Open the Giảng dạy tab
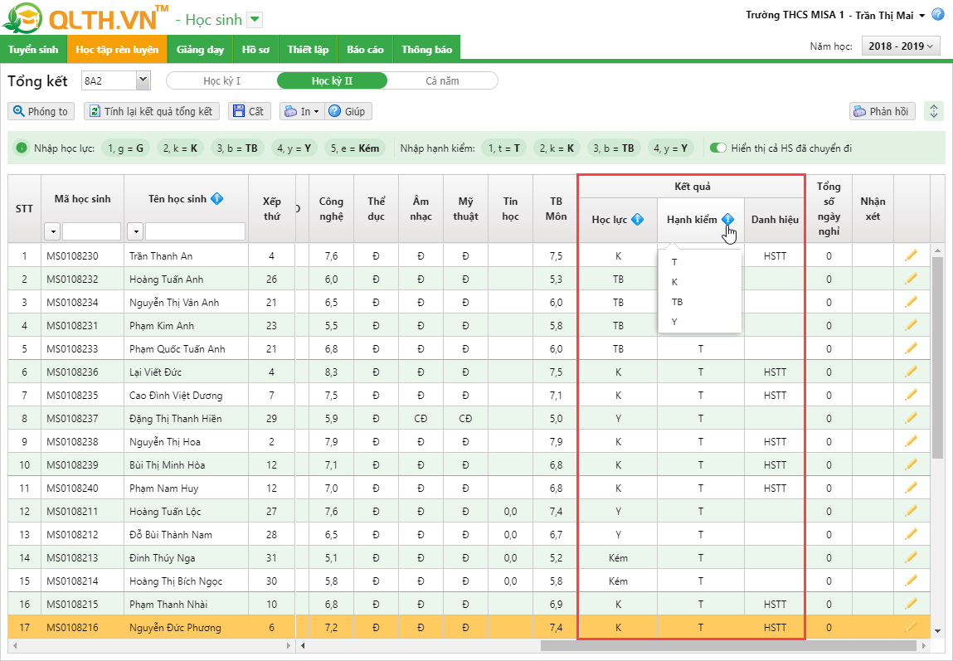The width and height of the screenshot is (953, 661). click(x=200, y=49)
